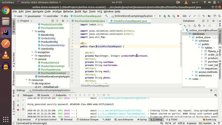The image size is (222, 125).
Task: Click the 4 spaces indent setting
Action: [191, 123]
